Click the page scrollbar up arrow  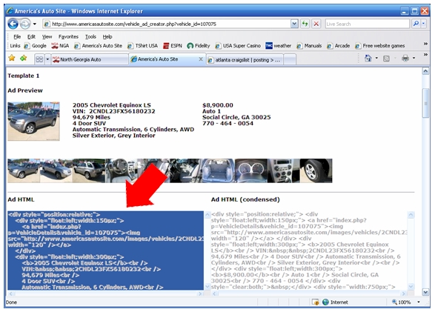[425, 71]
